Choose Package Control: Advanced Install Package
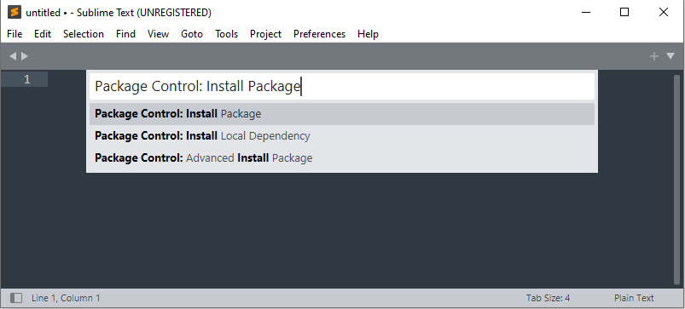This screenshot has width=685, height=309. (x=342, y=157)
